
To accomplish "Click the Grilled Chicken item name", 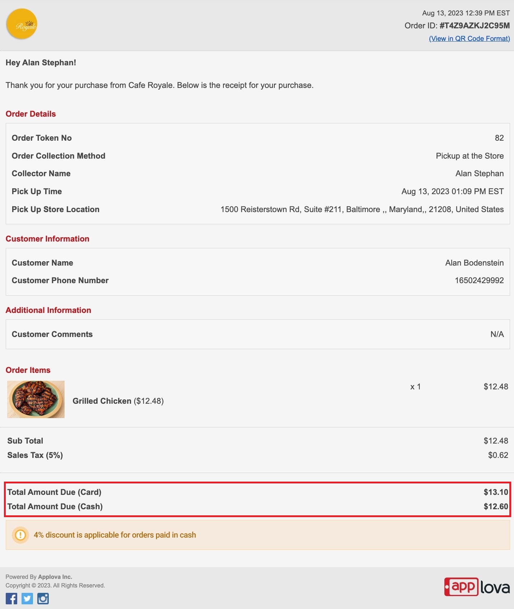I will click(x=102, y=401).
